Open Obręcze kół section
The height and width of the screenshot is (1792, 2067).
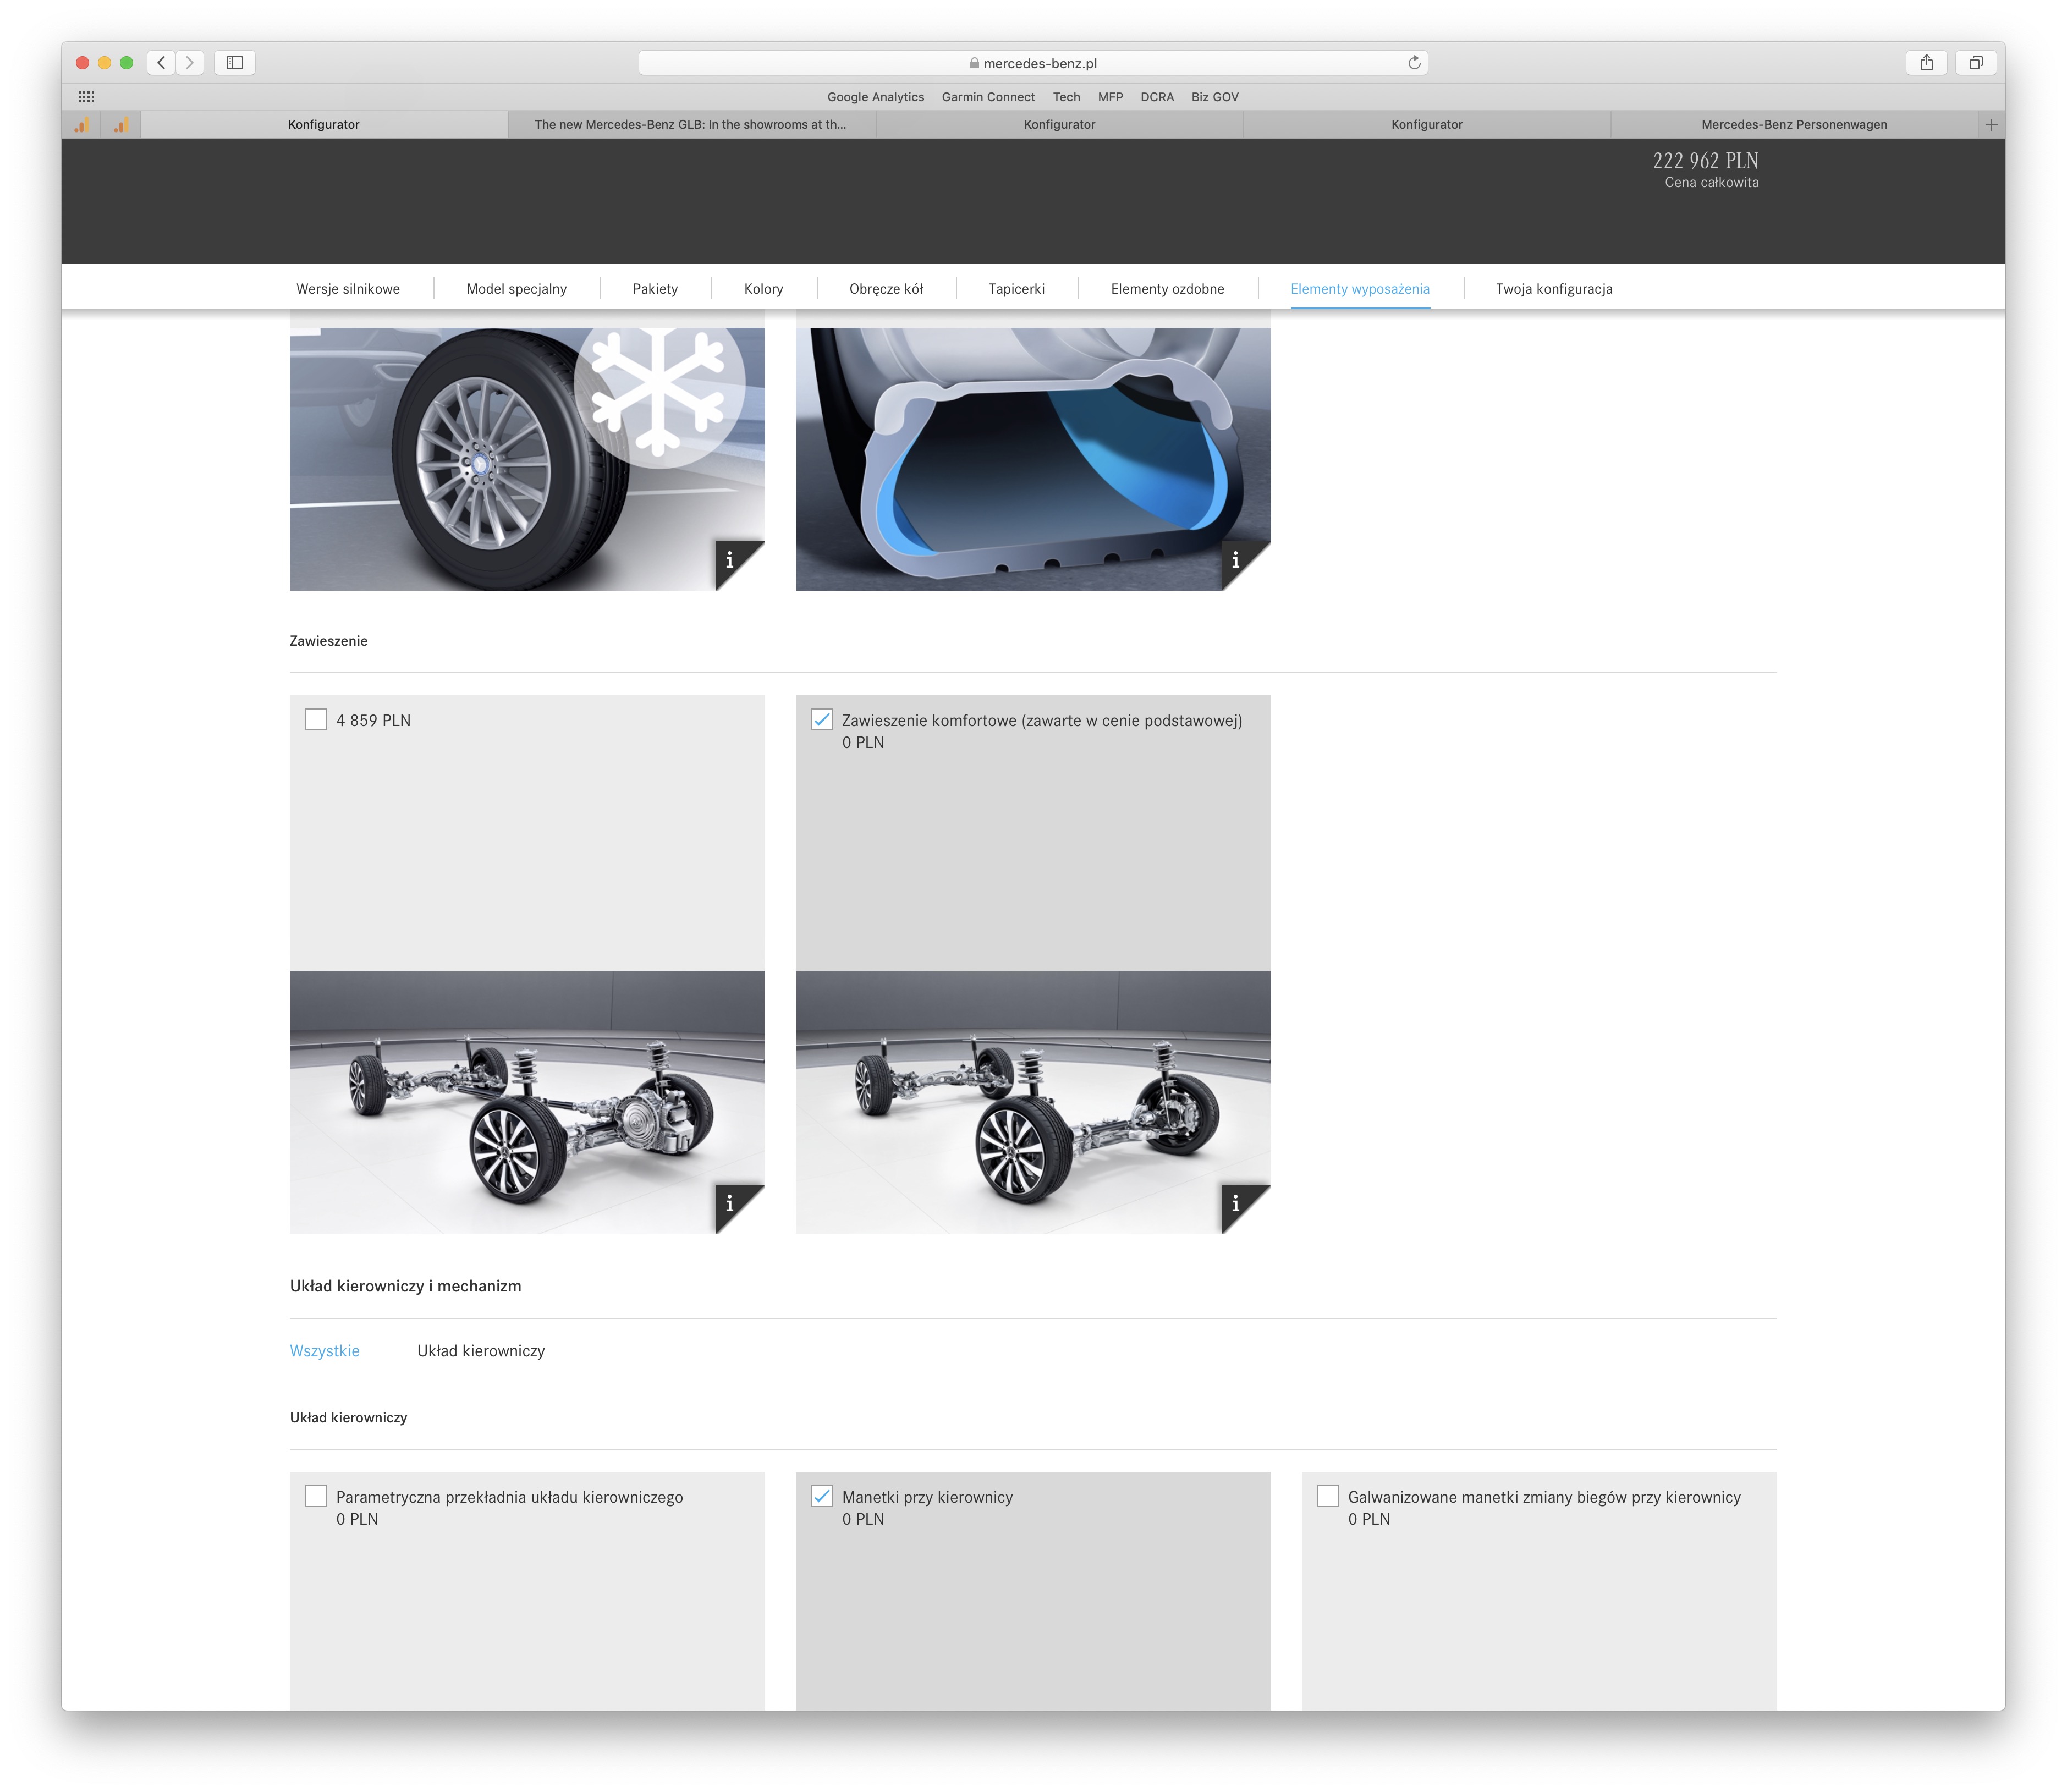coord(886,289)
